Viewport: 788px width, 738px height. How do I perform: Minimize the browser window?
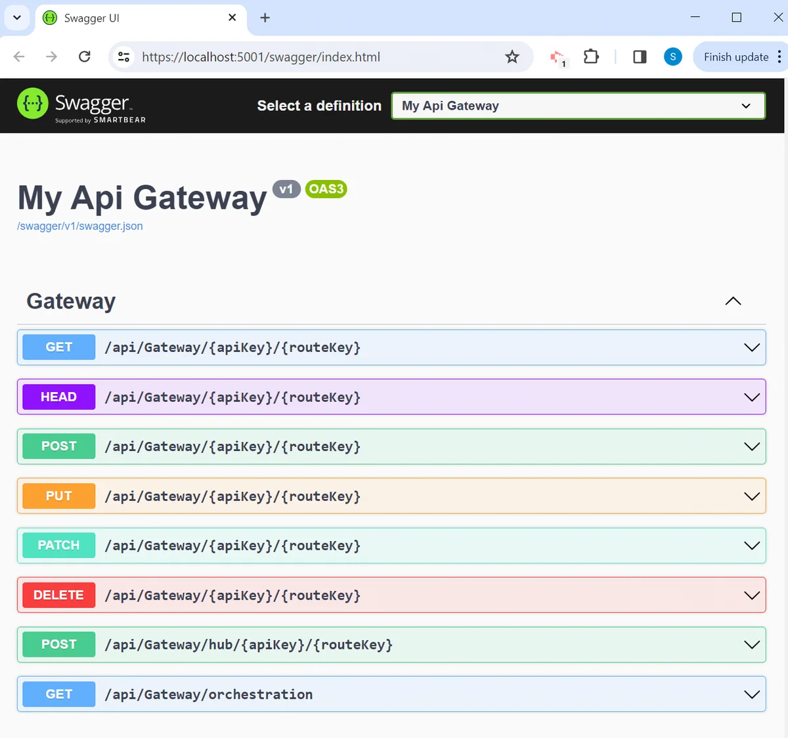coord(695,17)
